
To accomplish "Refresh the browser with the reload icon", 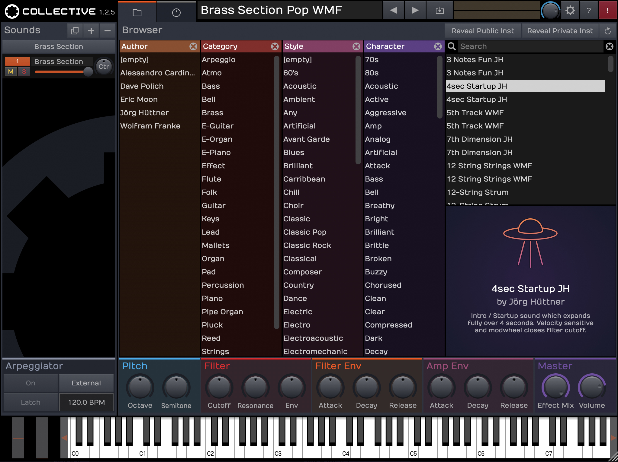I will [x=608, y=30].
